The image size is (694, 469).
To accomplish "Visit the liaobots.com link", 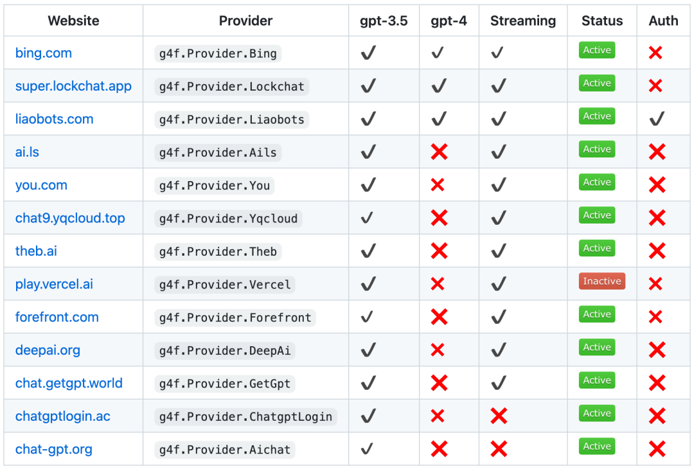I will point(55,119).
